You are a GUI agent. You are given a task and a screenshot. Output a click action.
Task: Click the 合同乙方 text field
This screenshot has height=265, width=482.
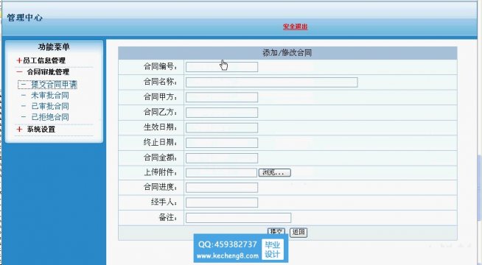tap(222, 113)
